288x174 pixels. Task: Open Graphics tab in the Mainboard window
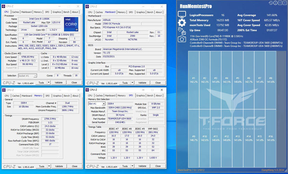pyautogui.click(x=140, y=12)
